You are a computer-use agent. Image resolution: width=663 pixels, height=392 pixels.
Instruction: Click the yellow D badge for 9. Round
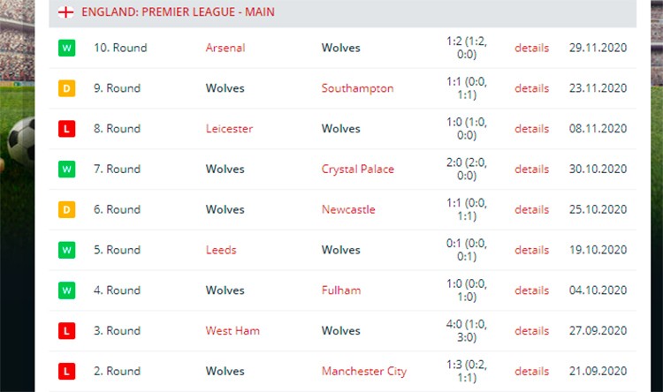click(67, 88)
